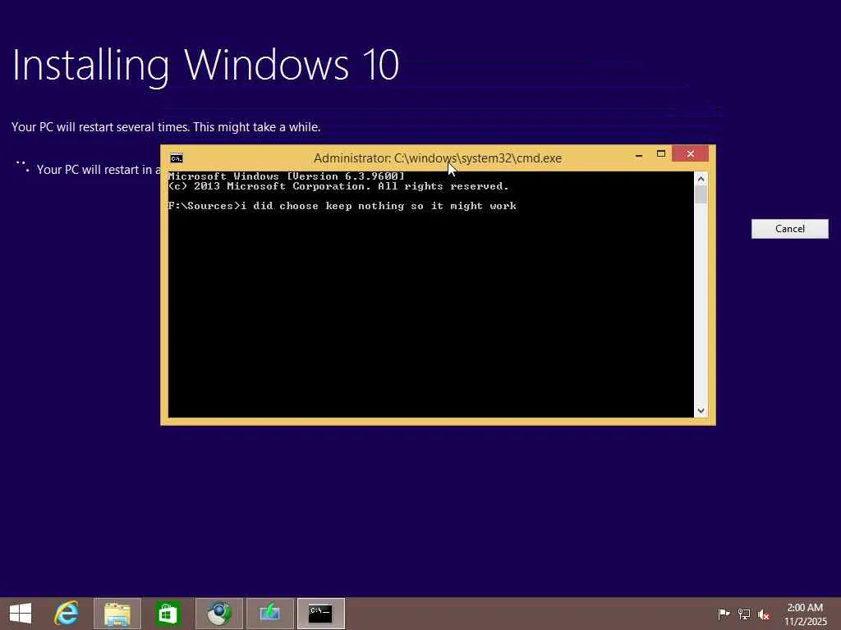Minimize the cmd.exe window
841x630 pixels.
(x=638, y=154)
